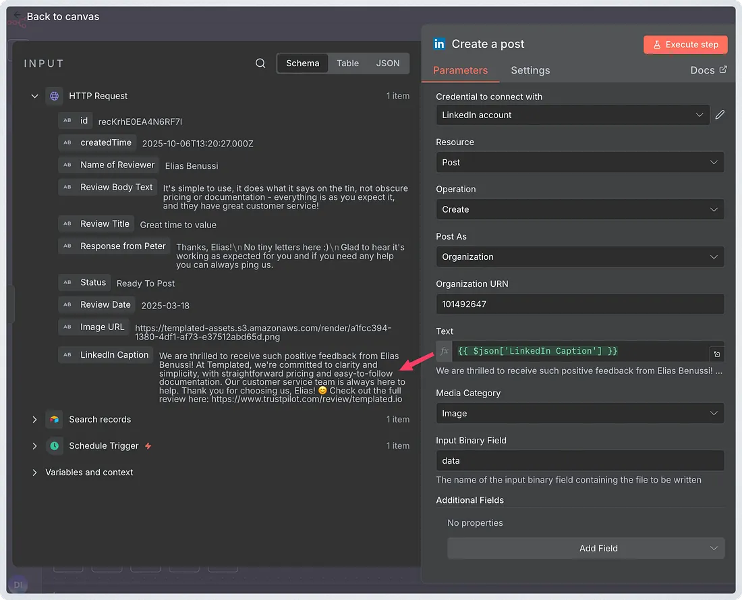The height and width of the screenshot is (600, 742).
Task: Select the Review Body Text field pill
Action: click(x=108, y=187)
